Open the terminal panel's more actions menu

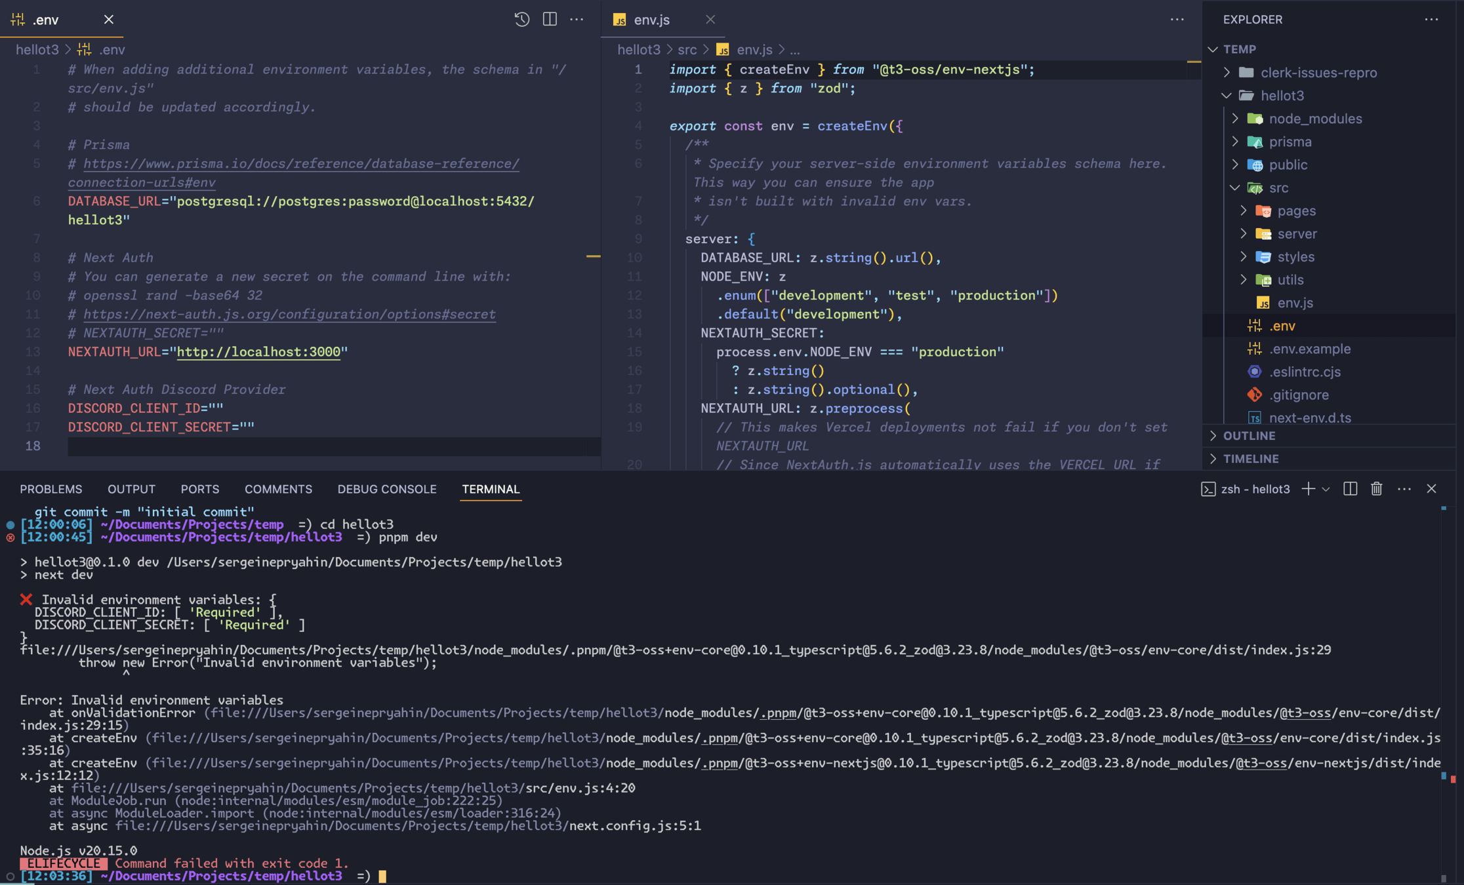[x=1404, y=489]
